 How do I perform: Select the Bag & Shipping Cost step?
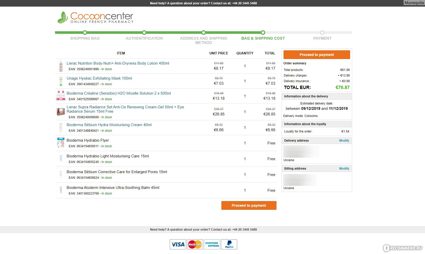(x=263, y=38)
